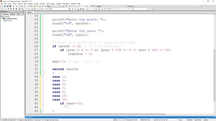Click the 'switch' keyword on line 32
This screenshot has height=121, width=216.
click(x=58, y=69)
